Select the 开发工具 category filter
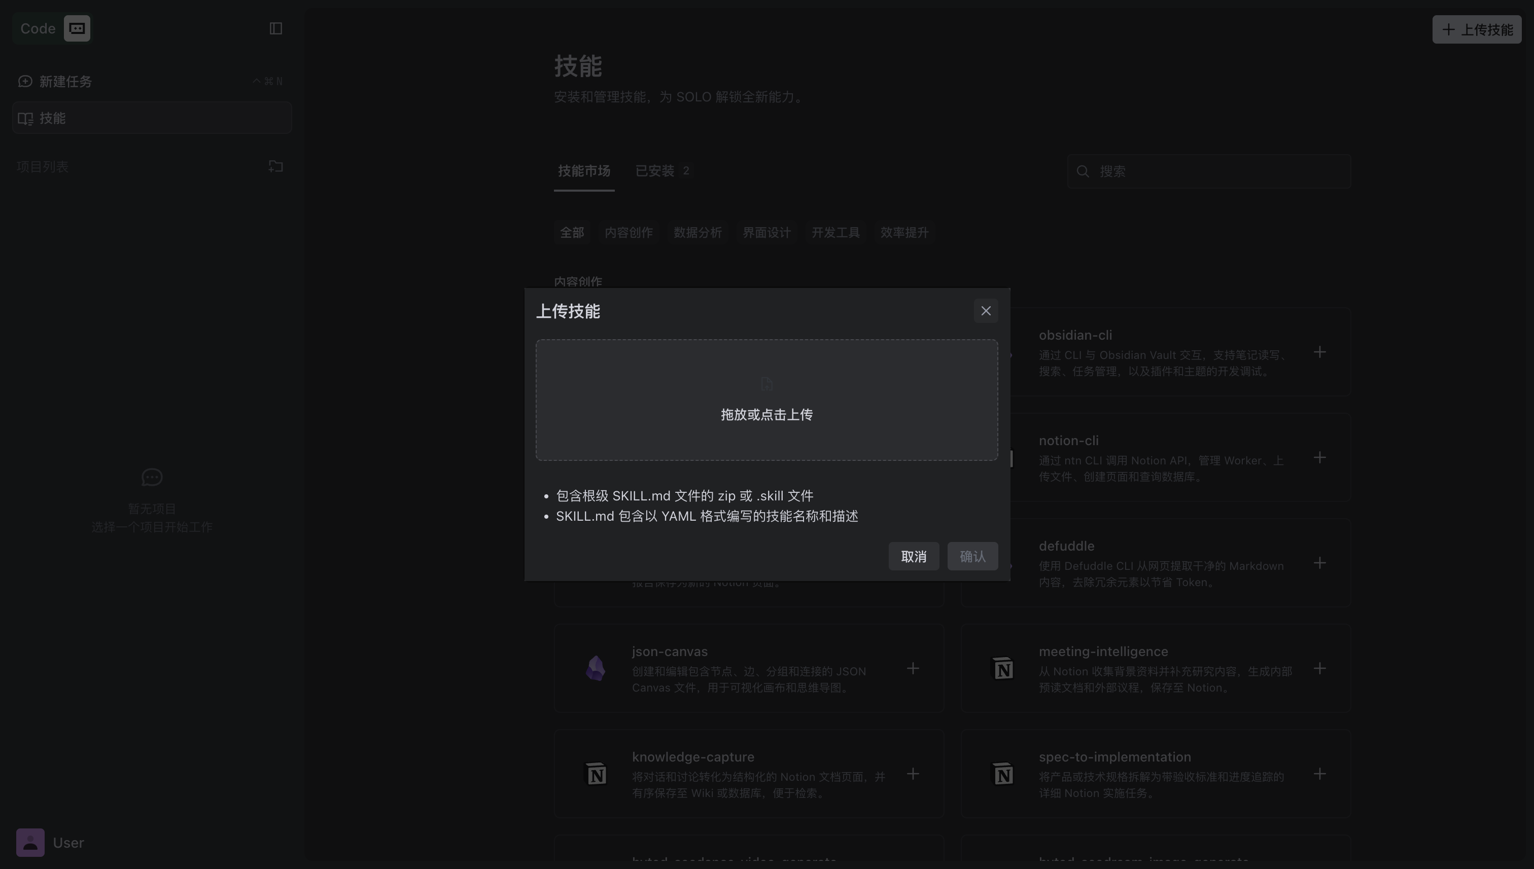This screenshot has width=1534, height=869. pyautogui.click(x=835, y=233)
